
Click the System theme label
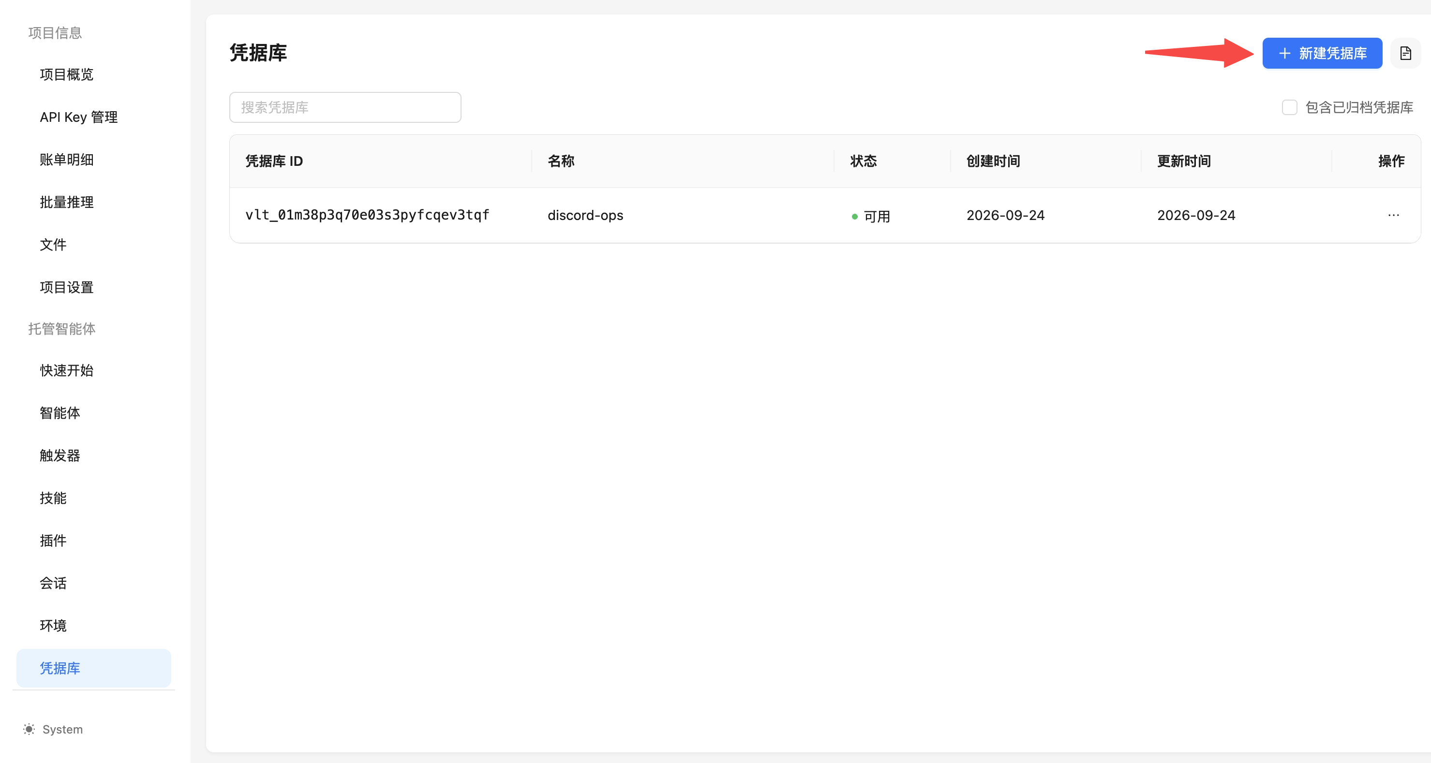(63, 729)
